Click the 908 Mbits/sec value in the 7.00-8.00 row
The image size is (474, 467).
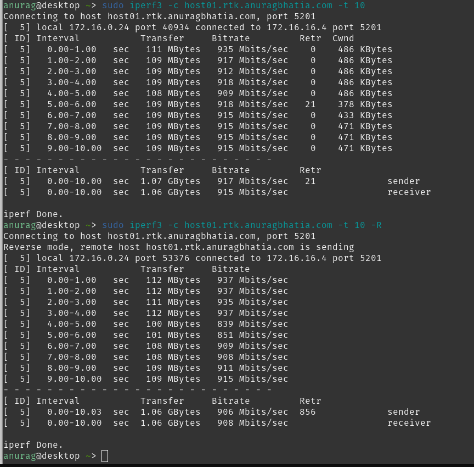coord(253,357)
